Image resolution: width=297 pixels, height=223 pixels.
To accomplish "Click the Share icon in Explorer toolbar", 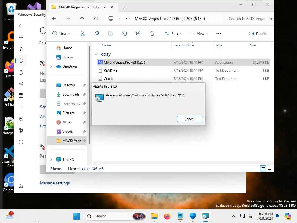I will click(x=138, y=34).
